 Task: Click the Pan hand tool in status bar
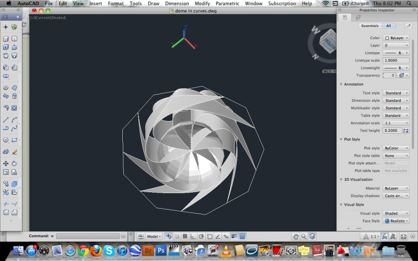295,236
